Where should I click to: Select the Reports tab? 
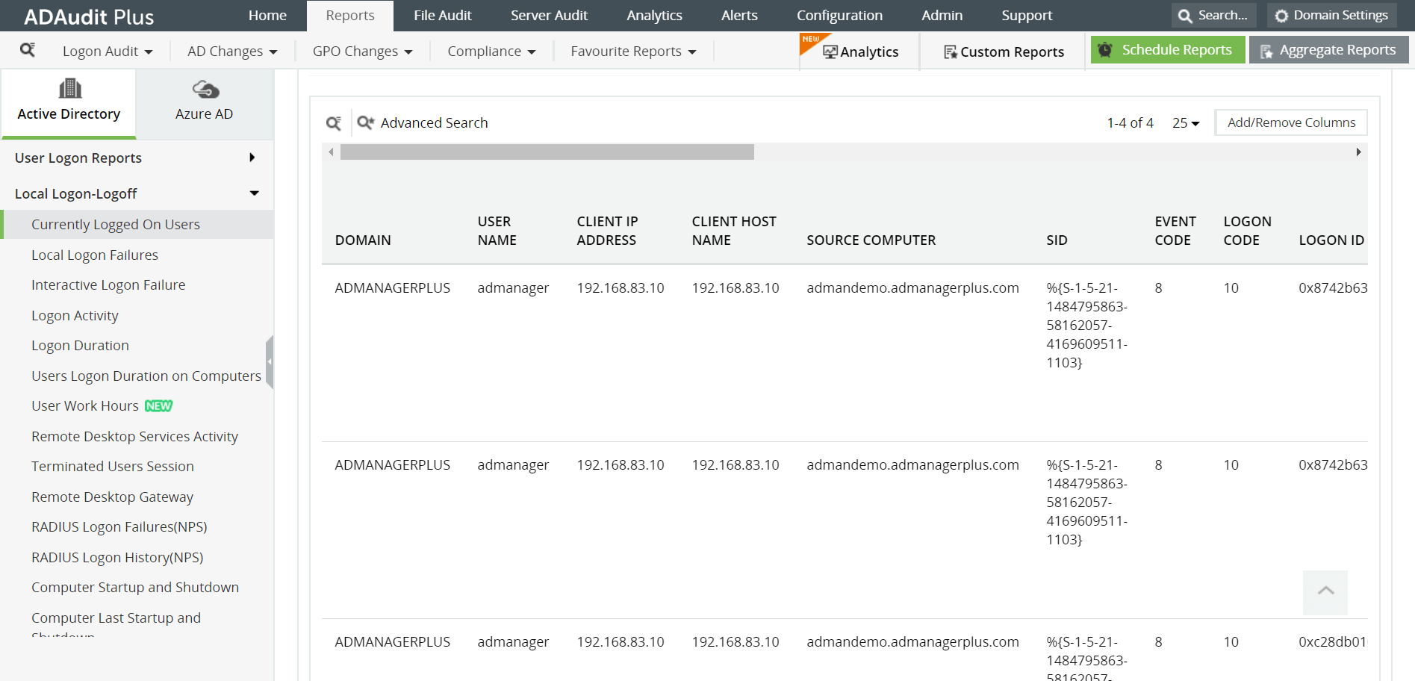click(x=350, y=16)
